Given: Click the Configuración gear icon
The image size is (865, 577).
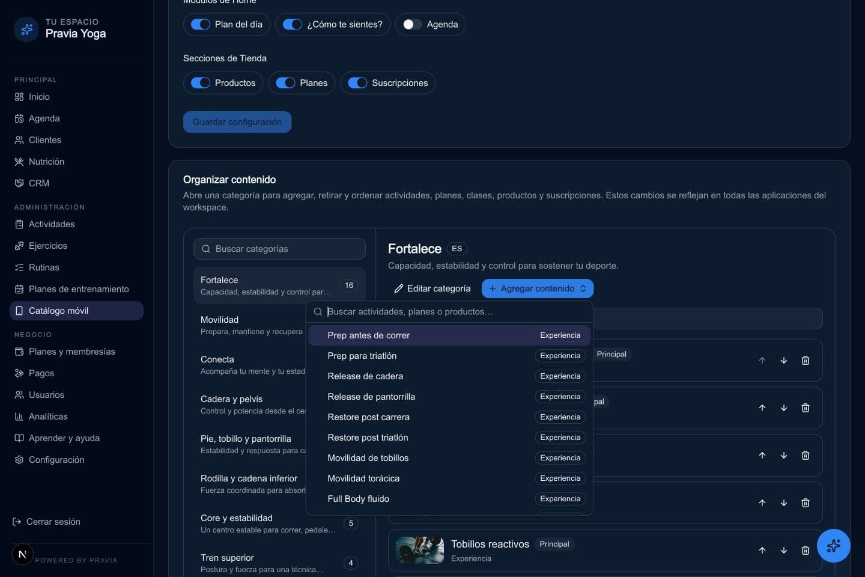Looking at the screenshot, I should 19,460.
